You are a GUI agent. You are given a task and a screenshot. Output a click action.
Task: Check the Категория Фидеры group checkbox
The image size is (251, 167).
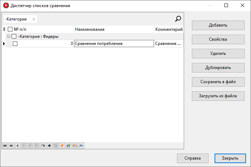[14, 36]
